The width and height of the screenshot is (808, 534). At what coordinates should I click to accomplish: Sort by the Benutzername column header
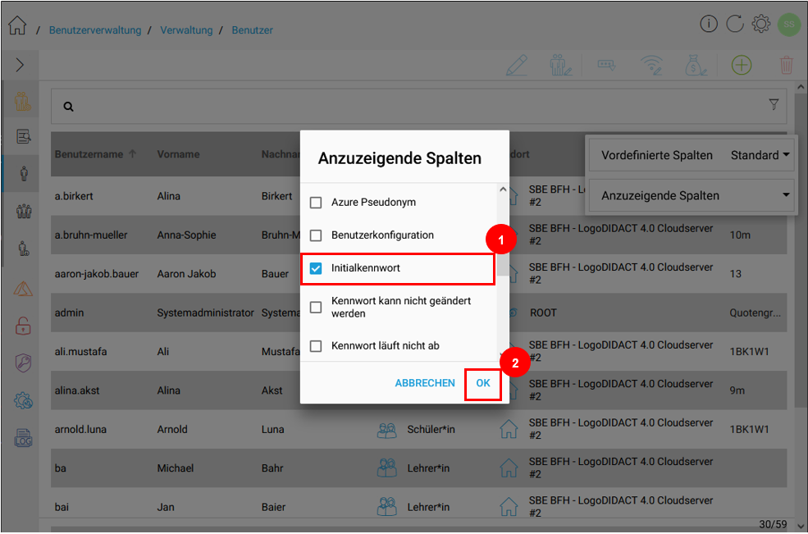pos(89,154)
